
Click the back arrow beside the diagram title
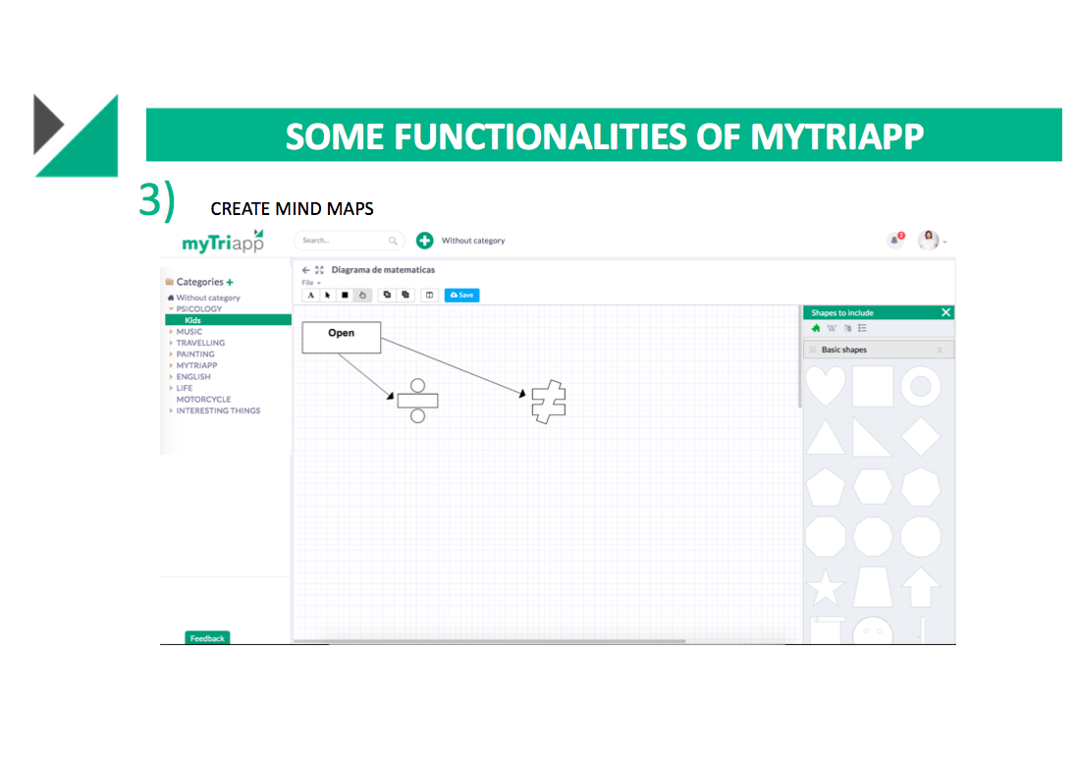(x=305, y=270)
